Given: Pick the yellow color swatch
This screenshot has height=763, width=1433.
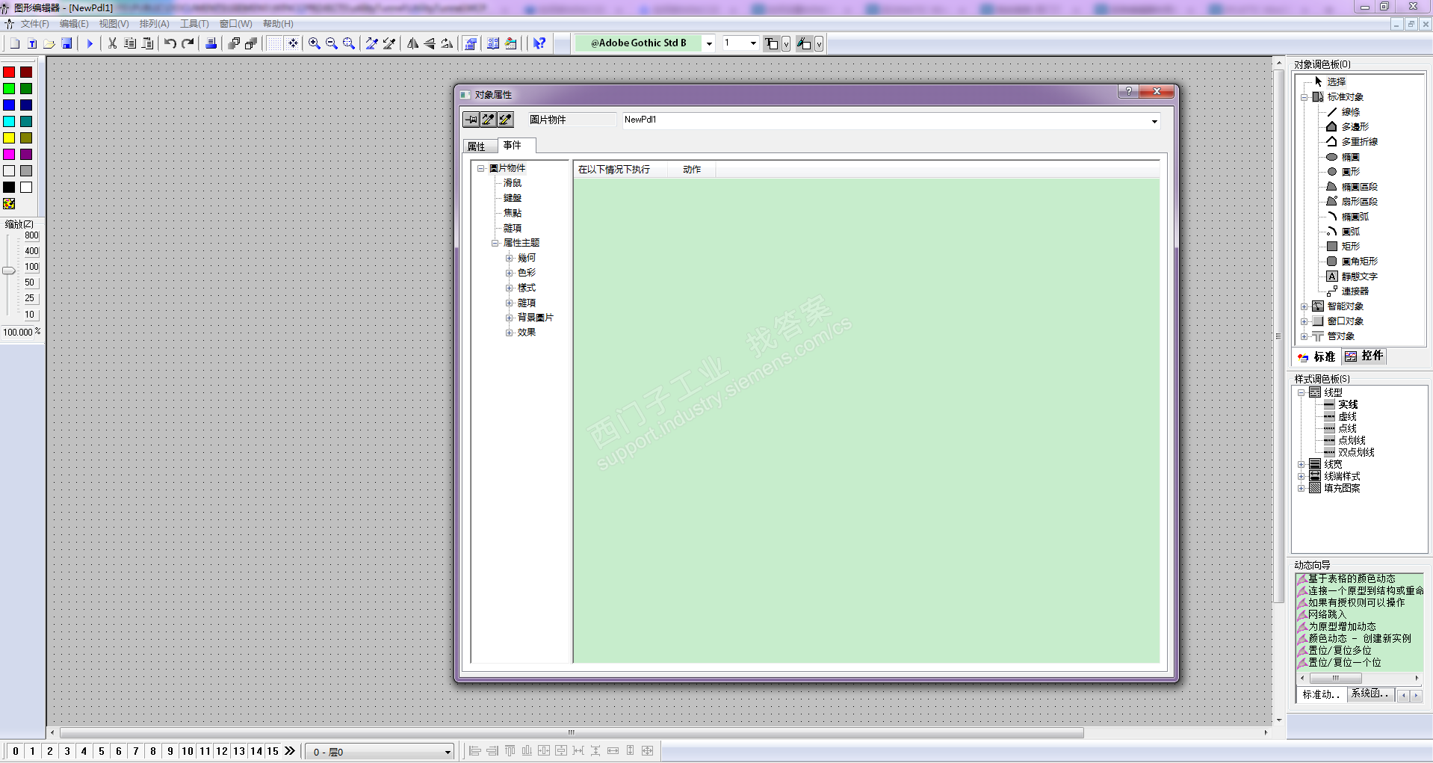Looking at the screenshot, I should coord(9,138).
